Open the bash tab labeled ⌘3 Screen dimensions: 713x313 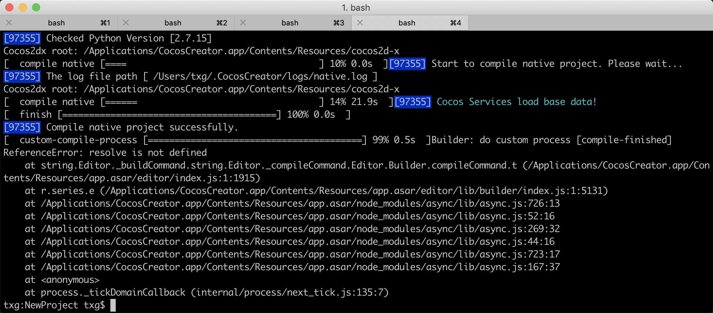point(290,23)
